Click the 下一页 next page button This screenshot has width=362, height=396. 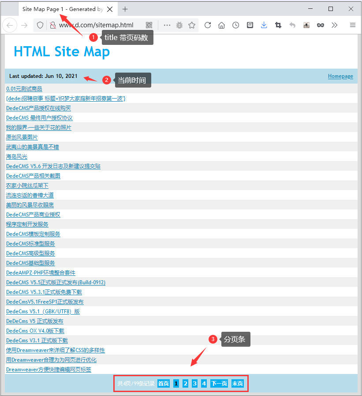pos(219,384)
